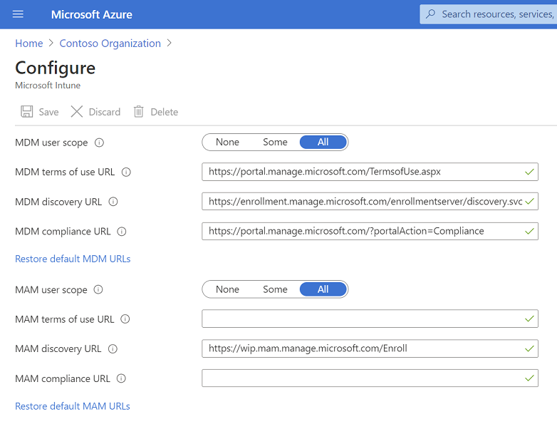Click Restore default MAM URLs

point(73,406)
